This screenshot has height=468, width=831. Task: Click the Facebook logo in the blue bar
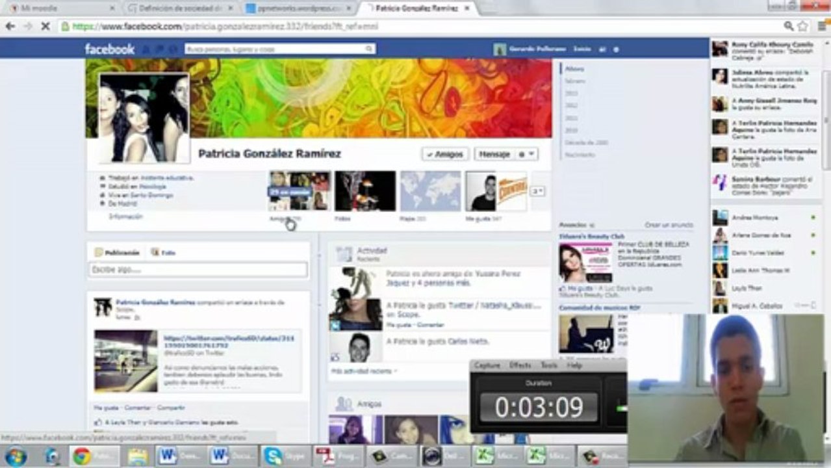tap(109, 49)
